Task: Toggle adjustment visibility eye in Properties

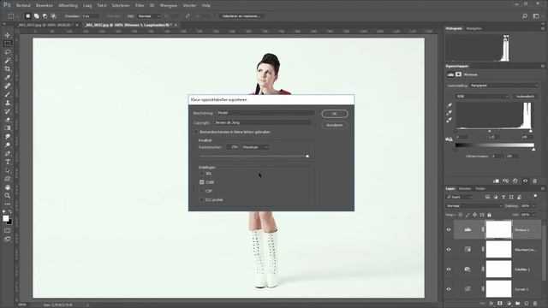Action: pyautogui.click(x=525, y=181)
